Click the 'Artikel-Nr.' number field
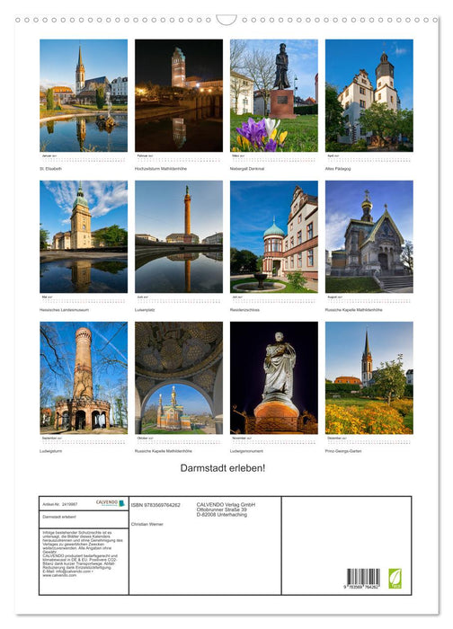 click(x=60, y=504)
